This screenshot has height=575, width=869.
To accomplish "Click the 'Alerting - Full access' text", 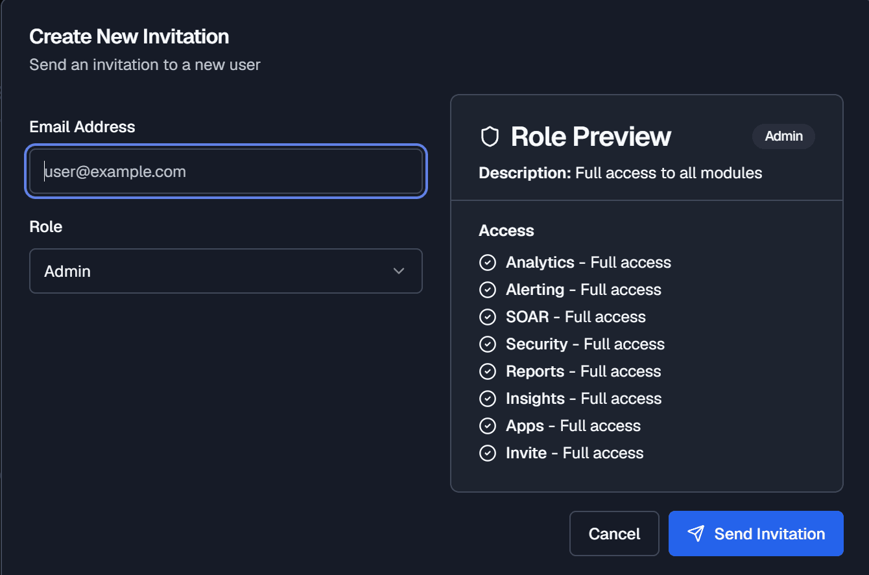I will pos(584,290).
